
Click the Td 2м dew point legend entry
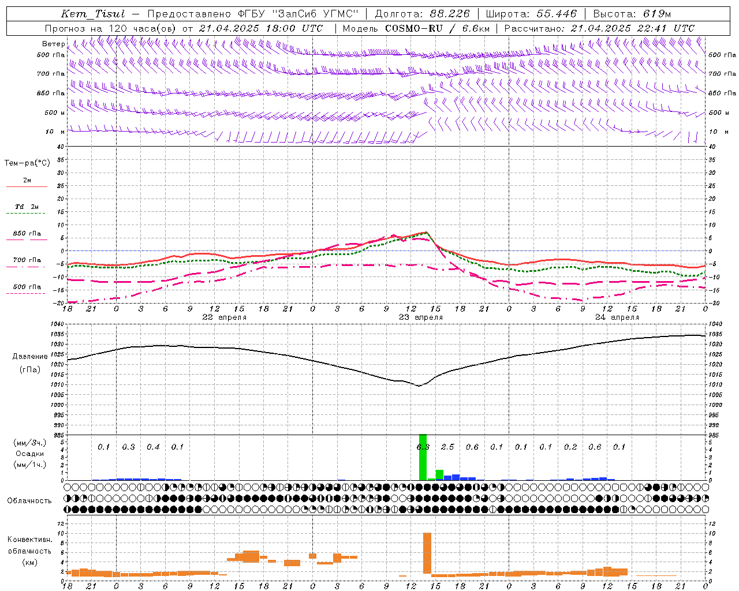pyautogui.click(x=27, y=207)
